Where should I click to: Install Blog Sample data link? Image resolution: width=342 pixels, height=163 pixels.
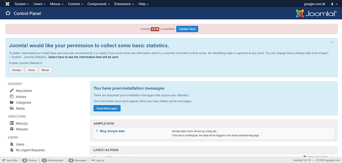[112, 131]
